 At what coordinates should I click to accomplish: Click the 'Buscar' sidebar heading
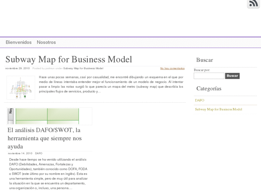pos(205,60)
